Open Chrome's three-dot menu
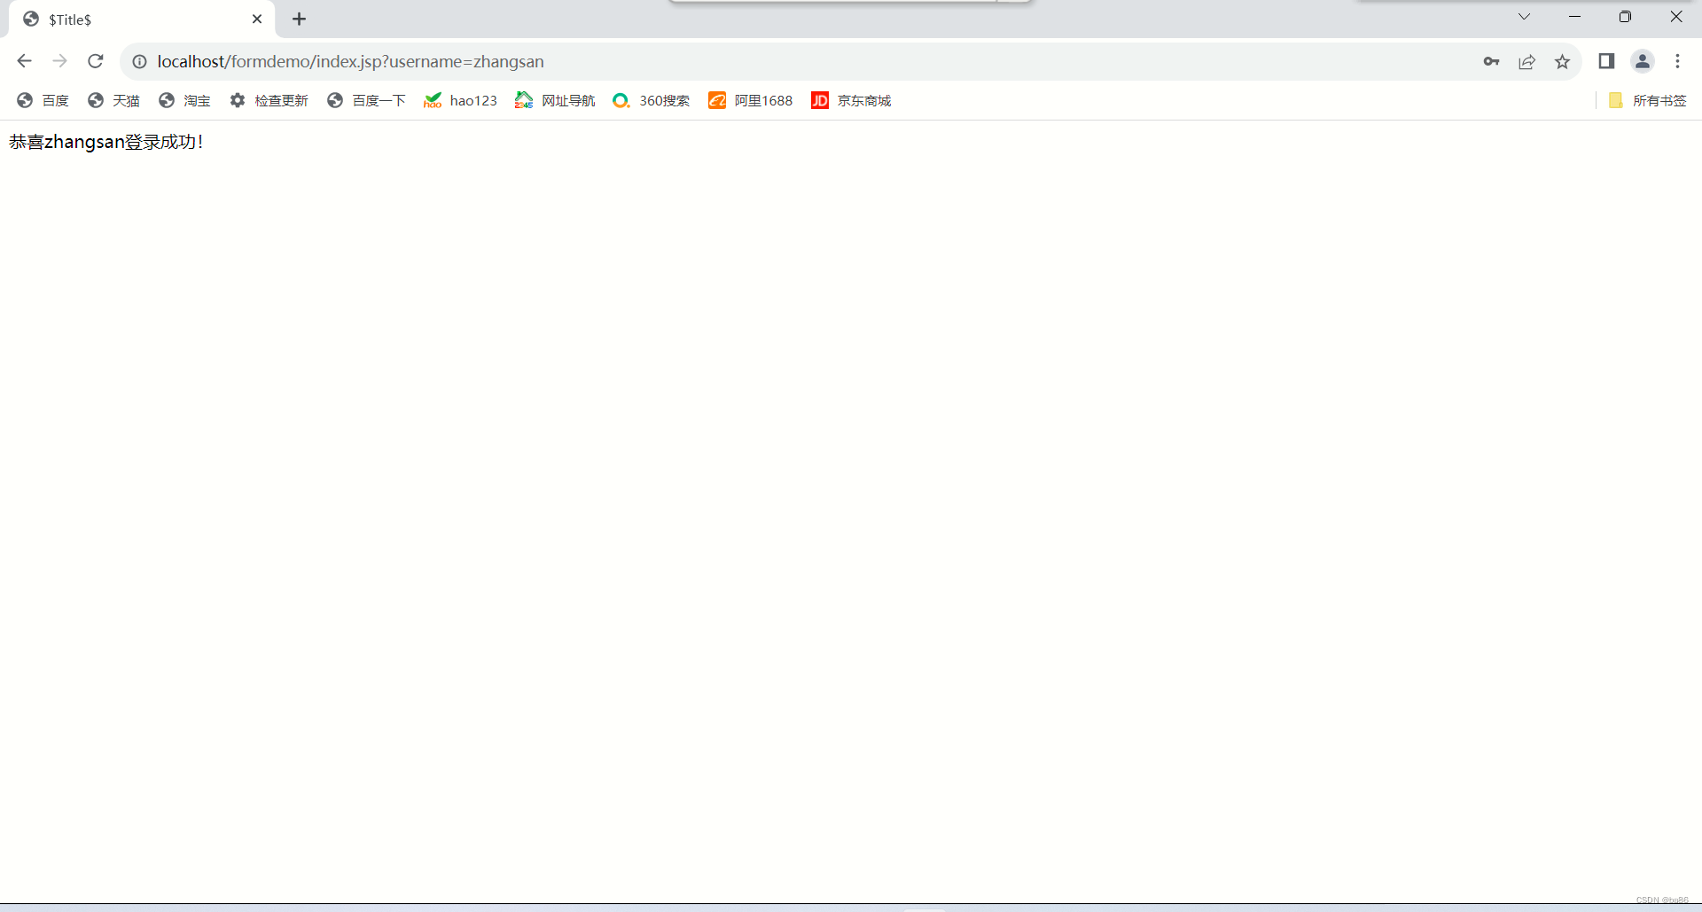The width and height of the screenshot is (1702, 912). tap(1678, 61)
